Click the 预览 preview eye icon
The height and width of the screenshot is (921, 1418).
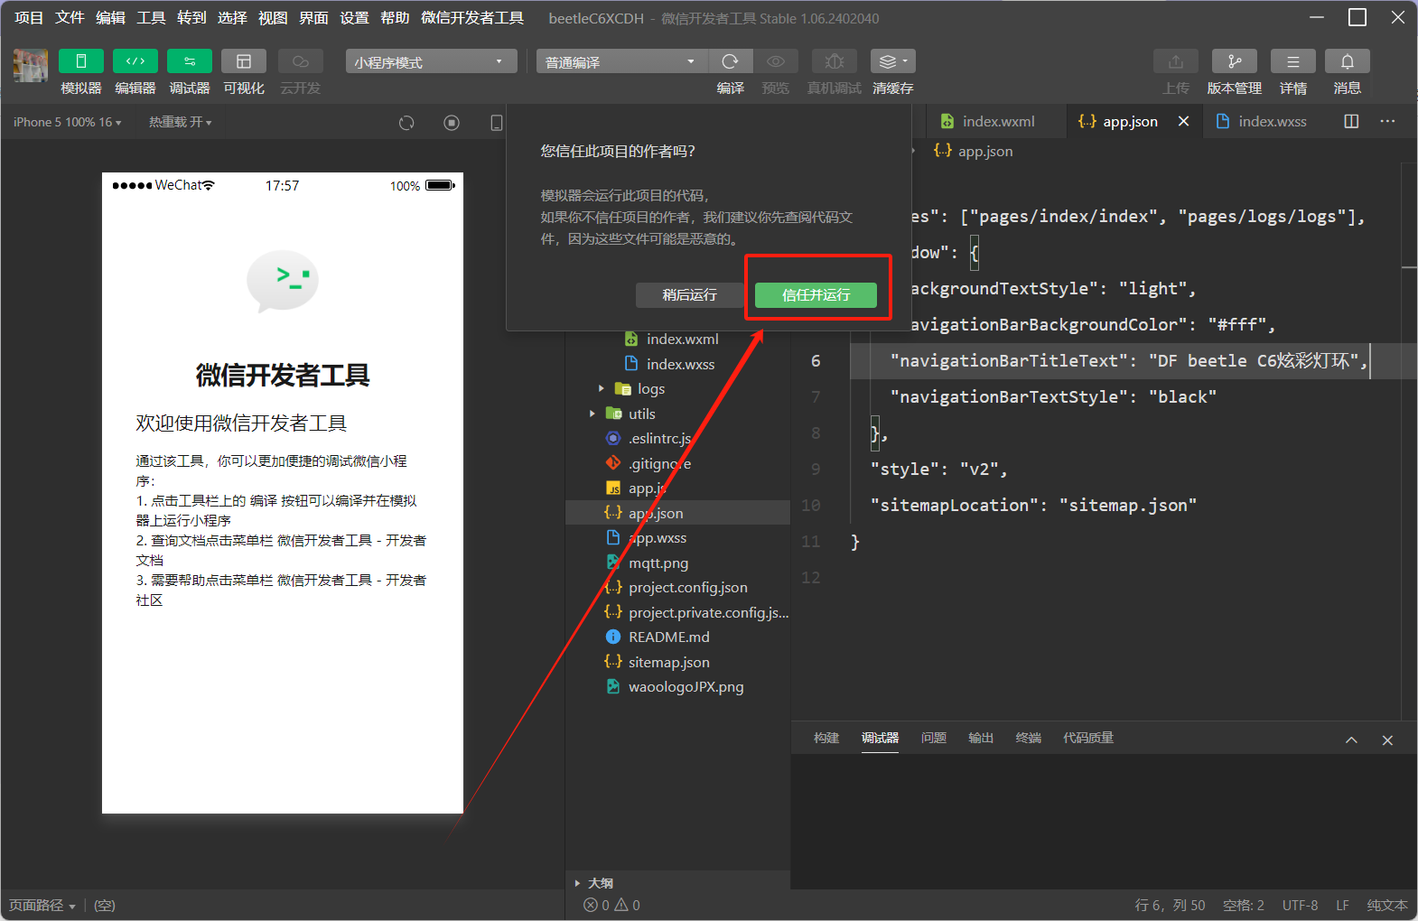pyautogui.click(x=776, y=61)
